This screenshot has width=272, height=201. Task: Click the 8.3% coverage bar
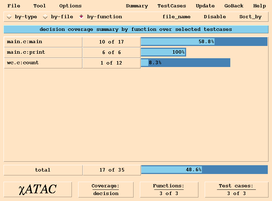(x=185, y=63)
